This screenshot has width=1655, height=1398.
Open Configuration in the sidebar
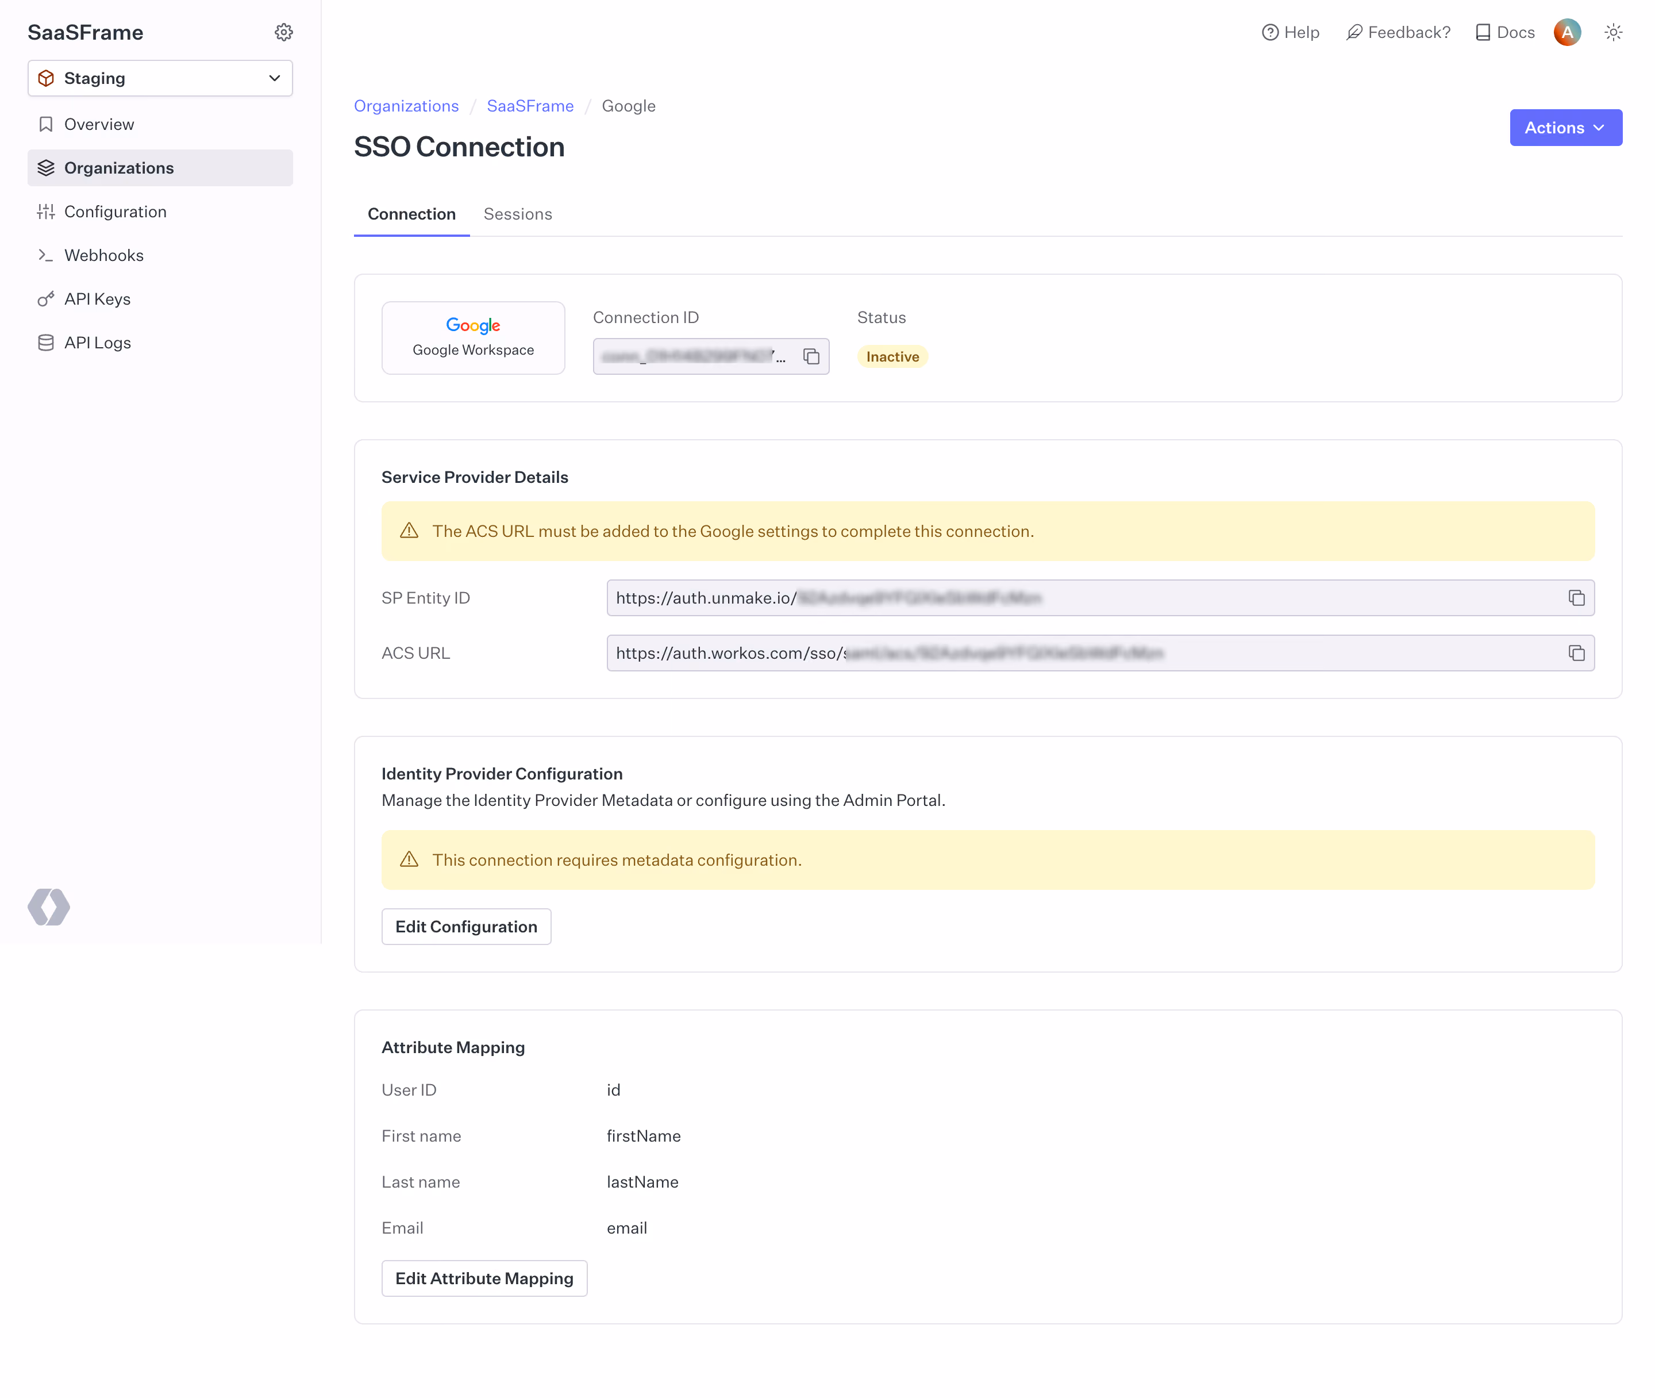click(x=160, y=212)
